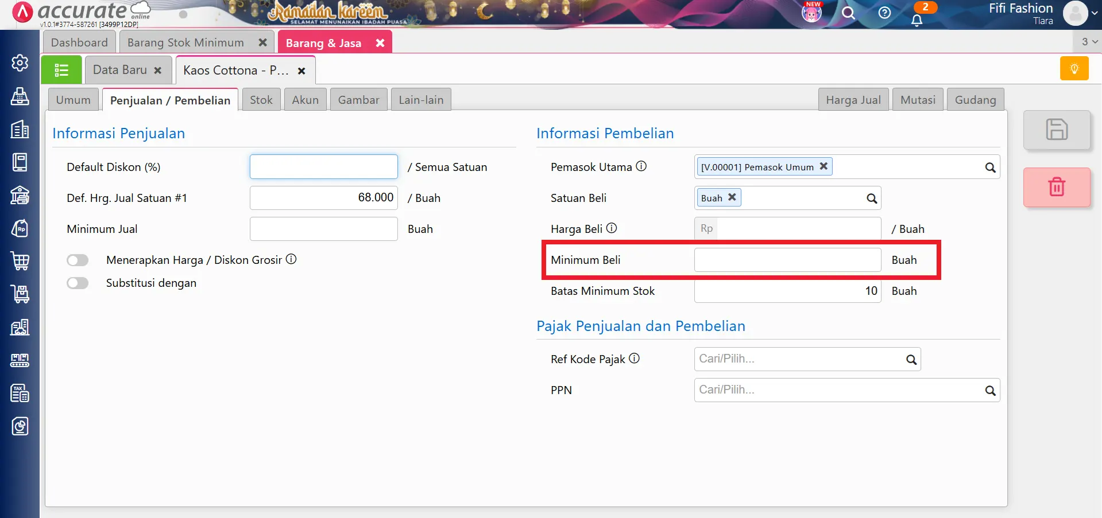This screenshot has width=1102, height=518.
Task: Open the Settings gear in the sidebar
Action: 20,64
